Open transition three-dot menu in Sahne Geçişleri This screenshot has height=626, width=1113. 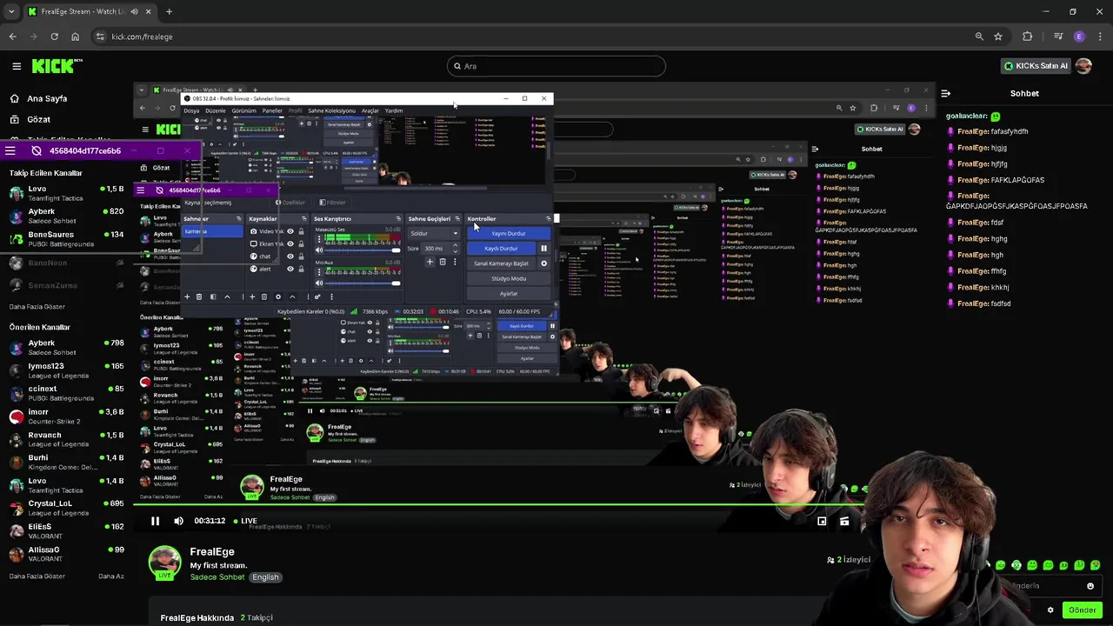[x=455, y=262]
